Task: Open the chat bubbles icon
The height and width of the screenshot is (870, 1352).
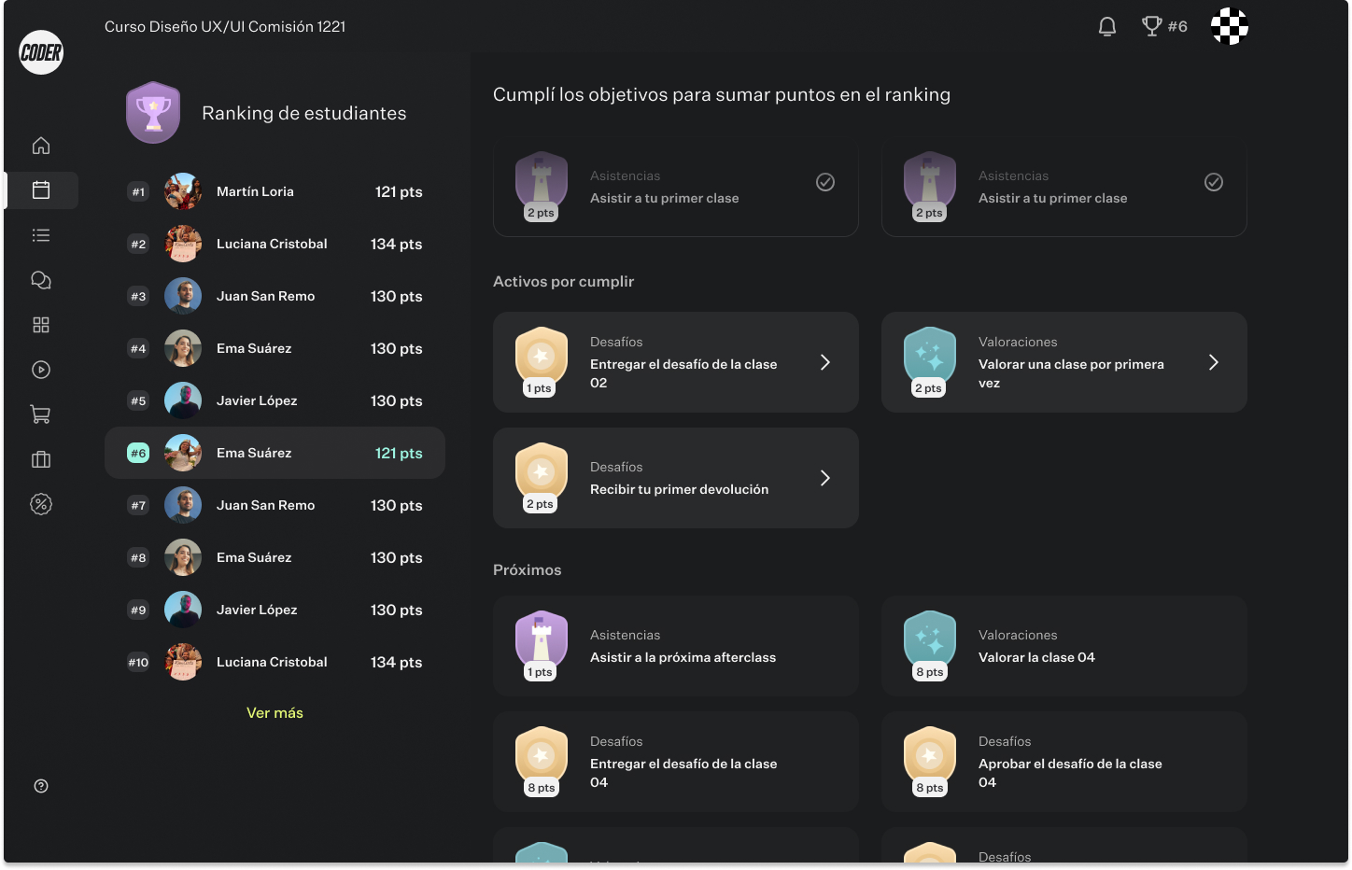Action: [x=41, y=280]
